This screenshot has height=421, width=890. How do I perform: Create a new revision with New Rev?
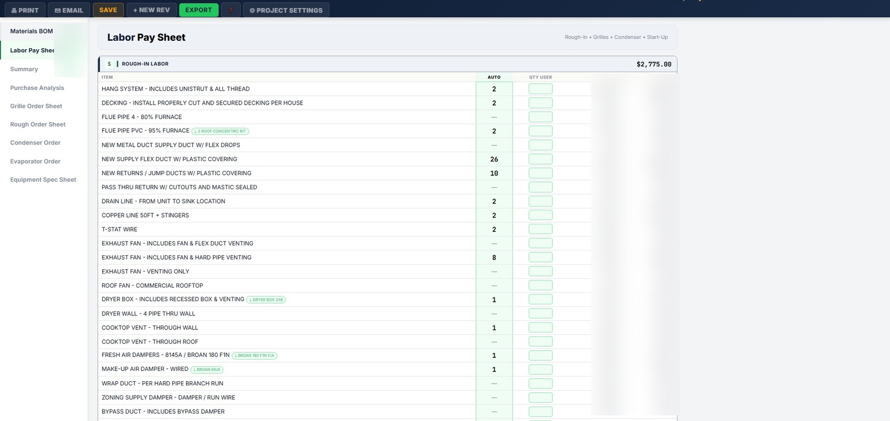(x=152, y=10)
